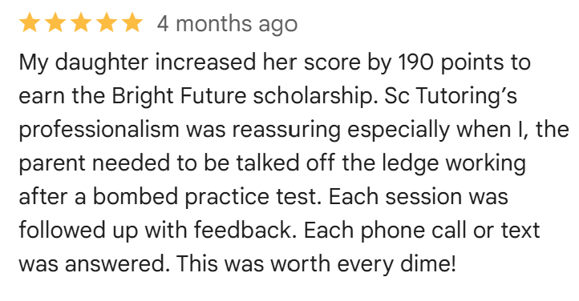Click the second gold star of the rating
Image resolution: width=579 pixels, height=301 pixels.
(x=55, y=23)
